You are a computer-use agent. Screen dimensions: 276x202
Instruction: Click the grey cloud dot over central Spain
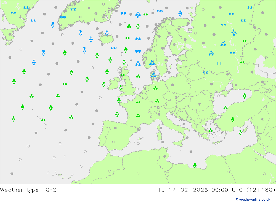(115, 128)
